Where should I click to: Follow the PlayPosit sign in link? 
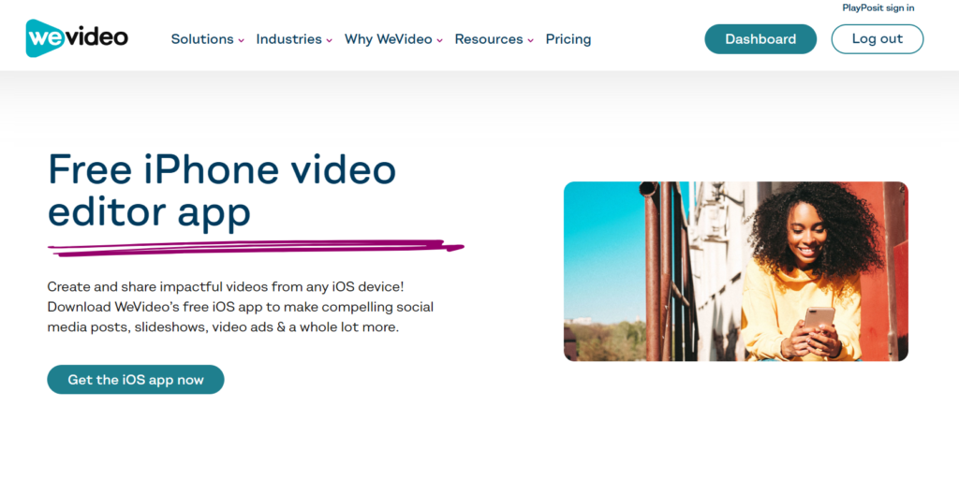click(878, 7)
